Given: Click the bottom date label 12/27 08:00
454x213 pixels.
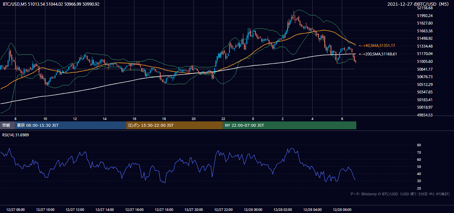Looking at the screenshot, I should point(15,210).
